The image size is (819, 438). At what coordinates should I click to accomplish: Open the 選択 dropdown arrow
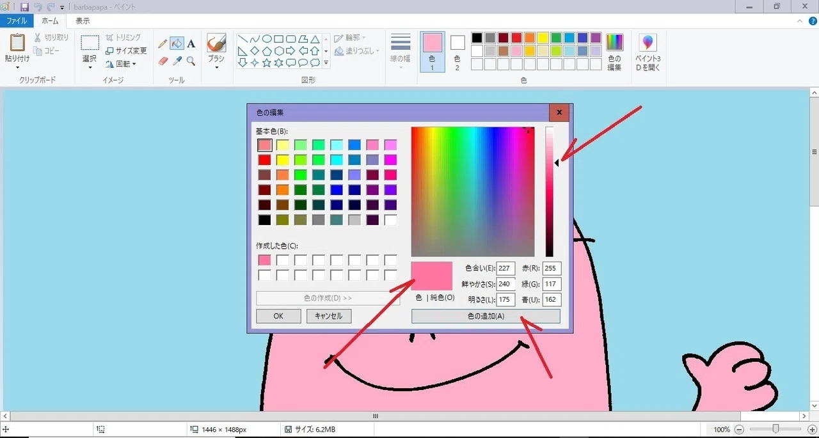point(90,67)
